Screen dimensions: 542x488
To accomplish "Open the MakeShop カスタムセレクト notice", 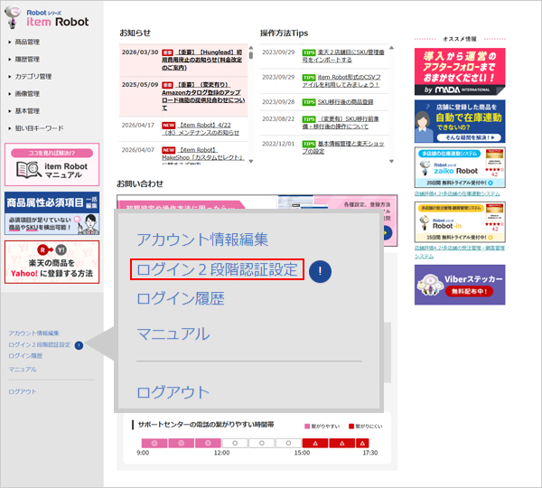I will (203, 154).
